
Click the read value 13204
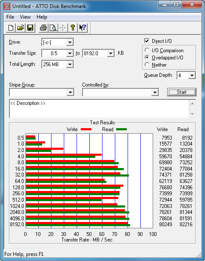click(x=186, y=144)
